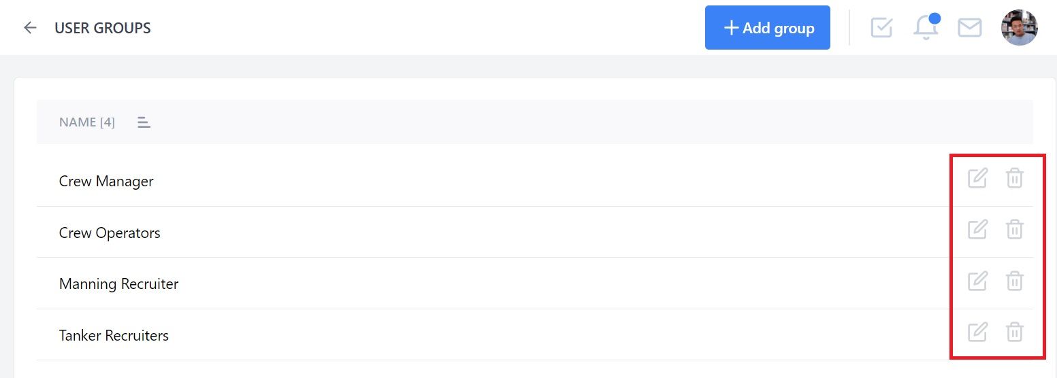Edit the Crew Operators group

(x=977, y=229)
